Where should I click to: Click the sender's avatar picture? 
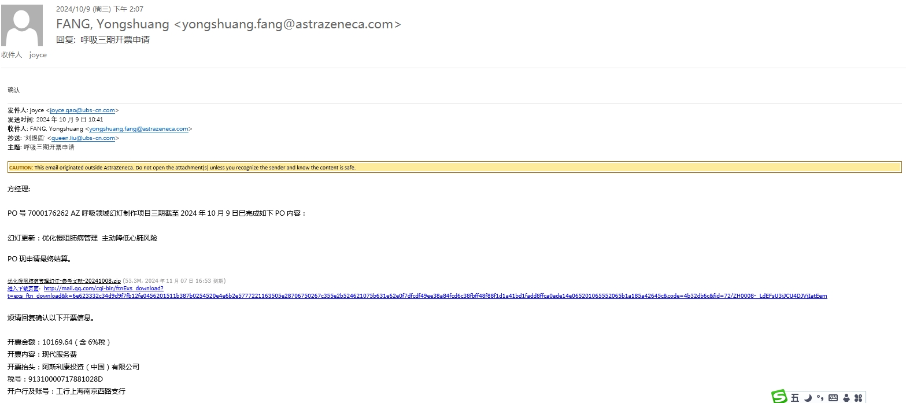[x=22, y=25]
